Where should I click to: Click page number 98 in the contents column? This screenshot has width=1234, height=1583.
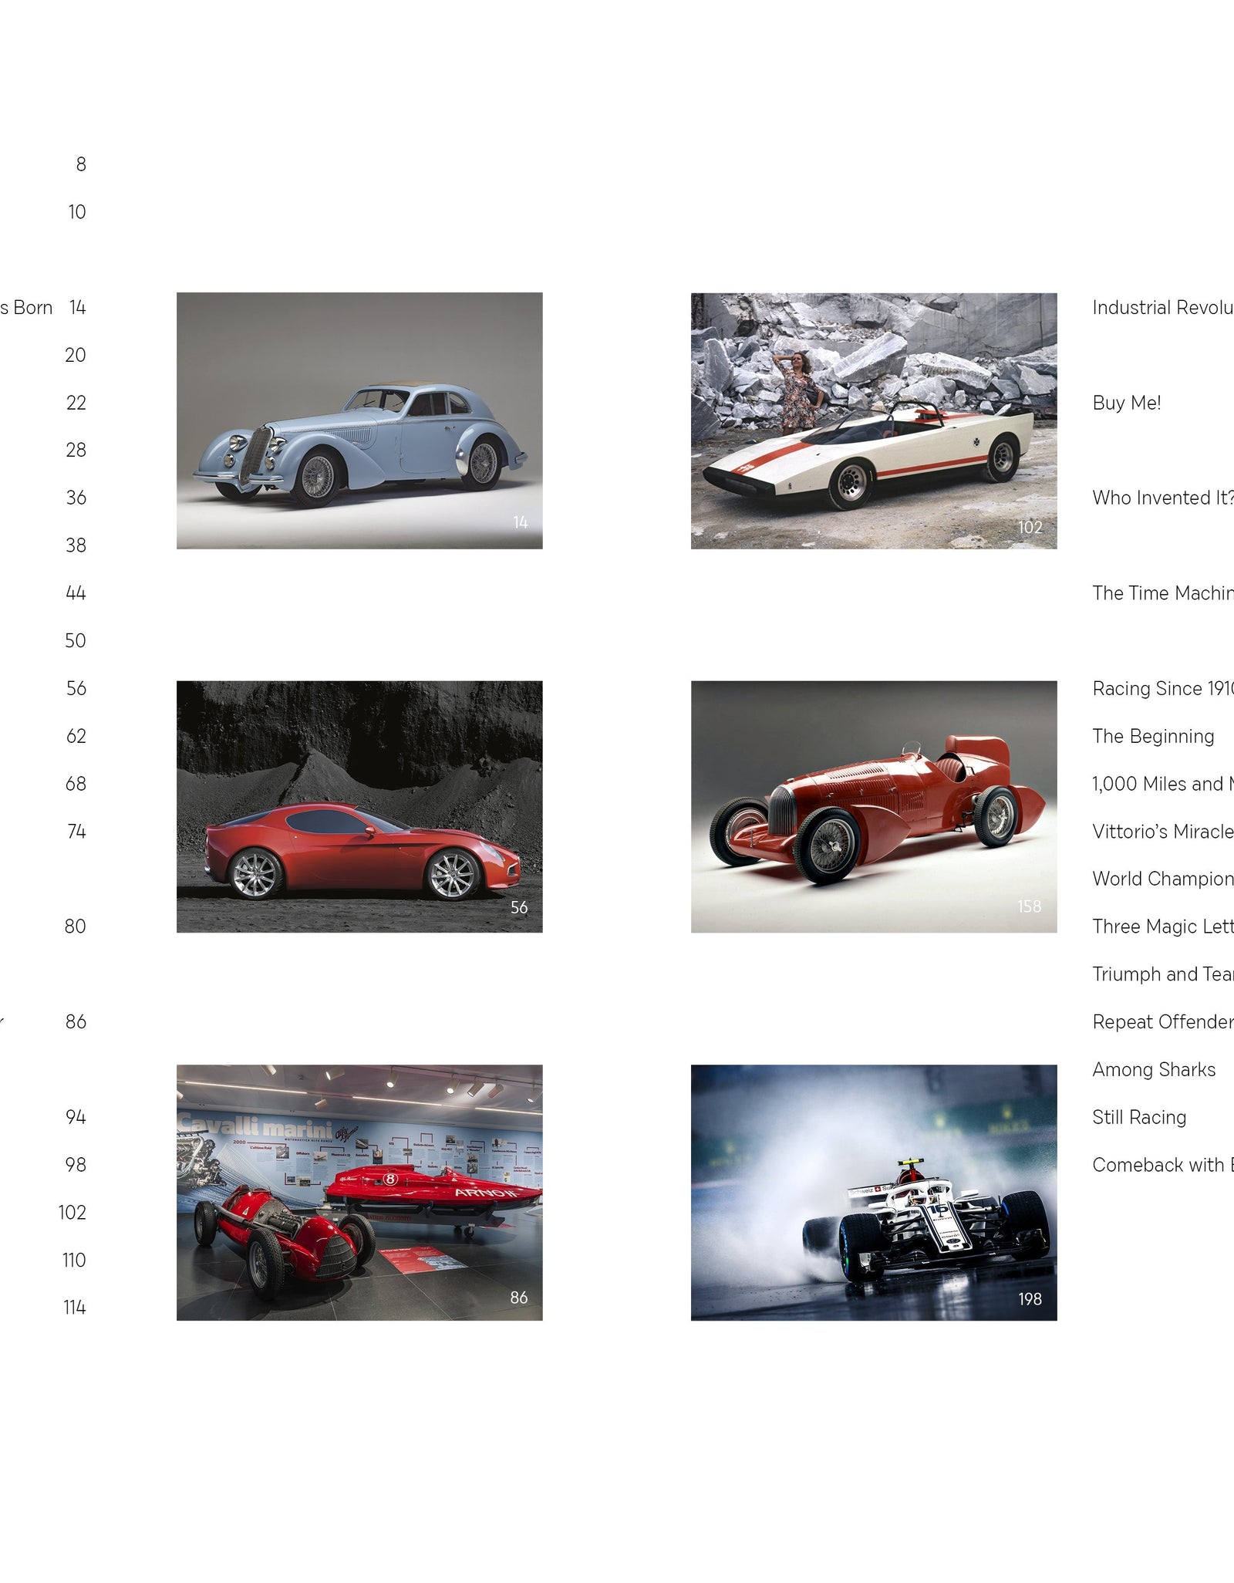click(x=76, y=1165)
